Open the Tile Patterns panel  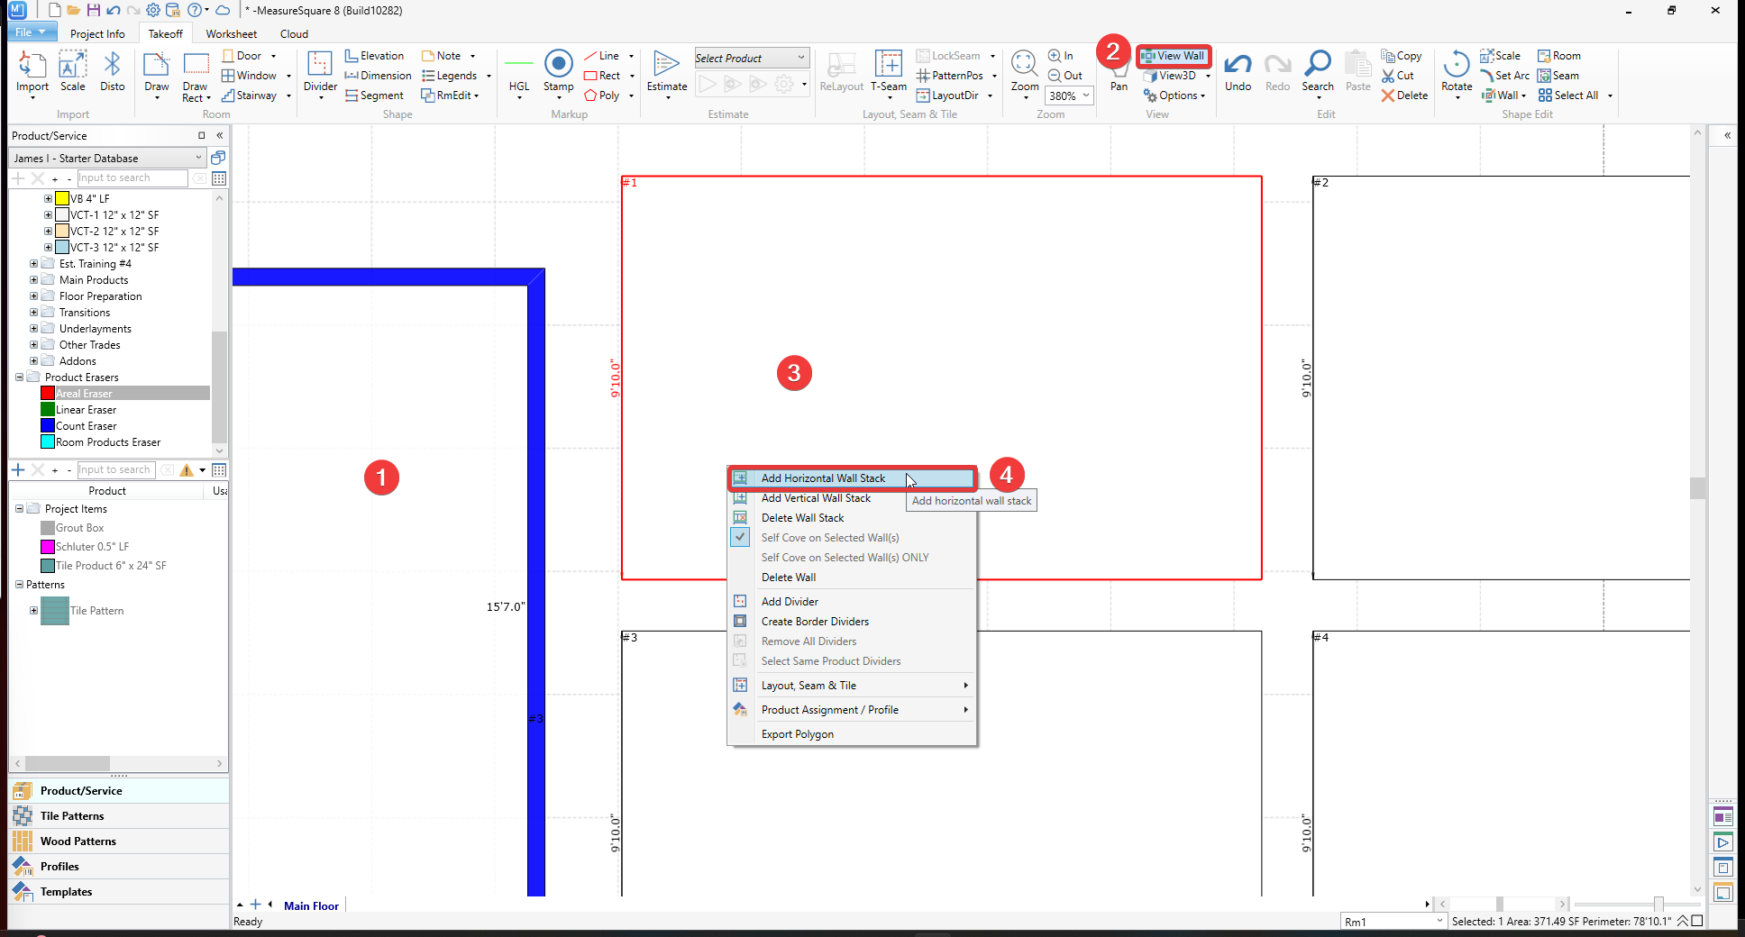pyautogui.click(x=72, y=816)
